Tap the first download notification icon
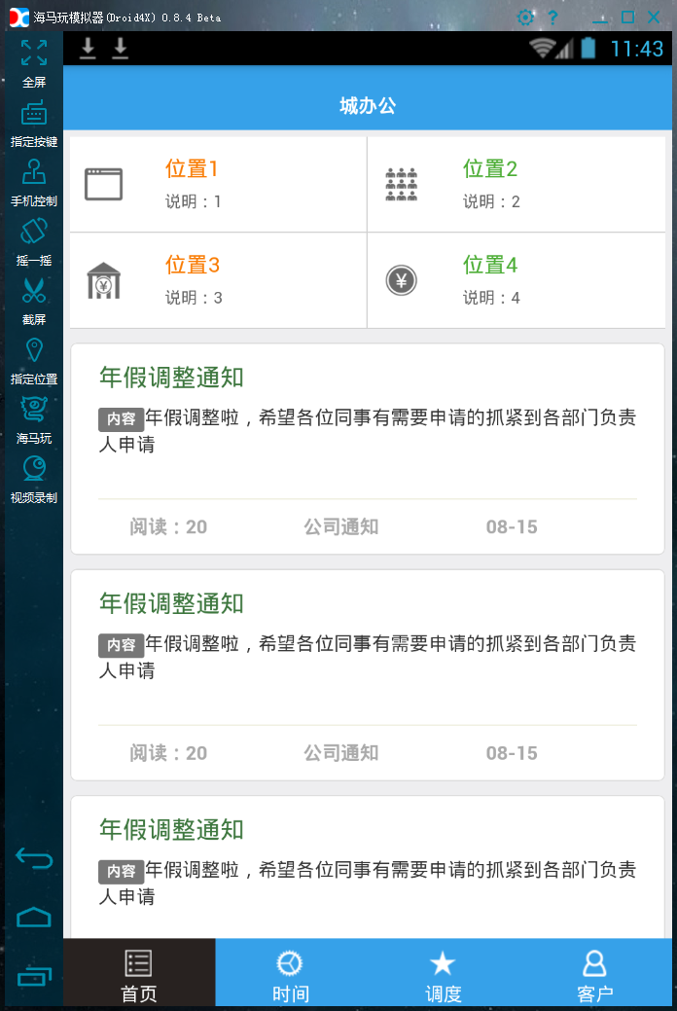677x1011 pixels. (88, 49)
